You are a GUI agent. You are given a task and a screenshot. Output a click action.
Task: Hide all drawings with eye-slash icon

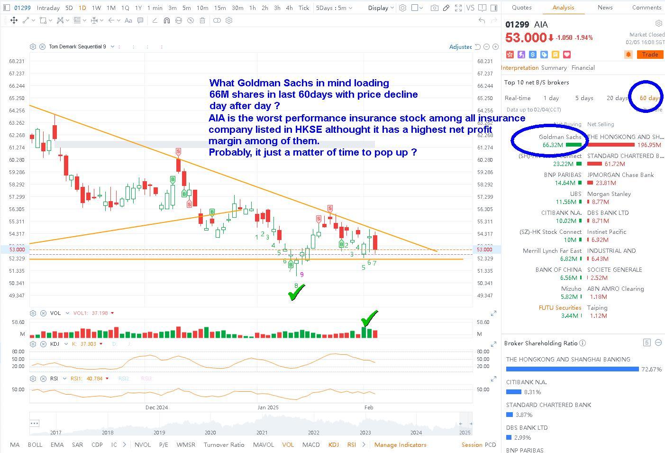click(190, 20)
